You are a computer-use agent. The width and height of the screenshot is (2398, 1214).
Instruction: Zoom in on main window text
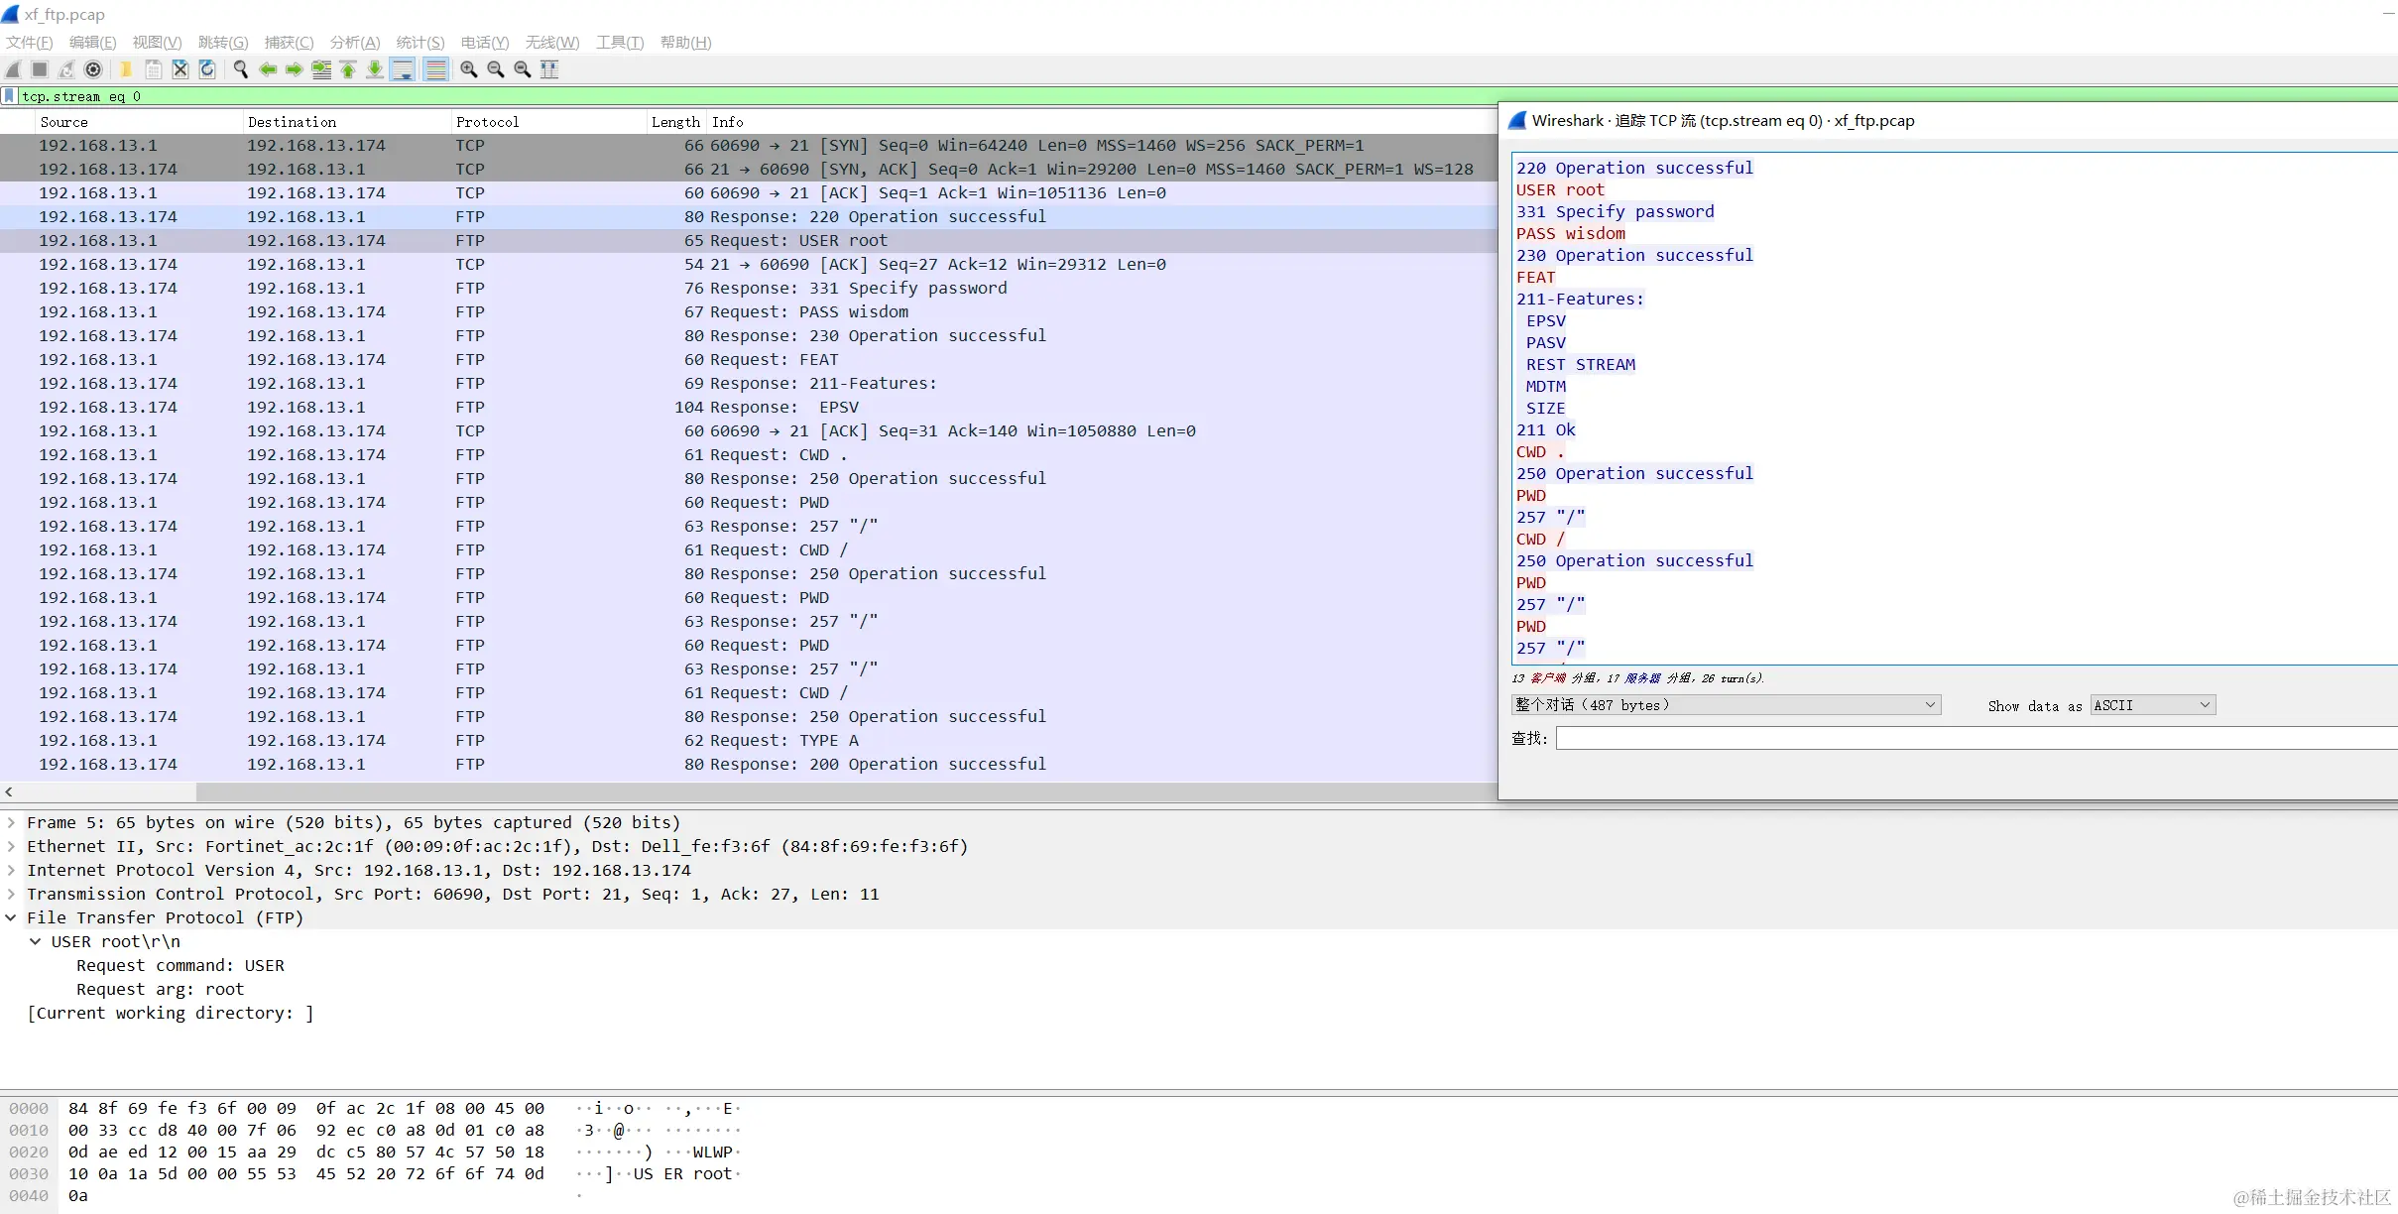(469, 69)
